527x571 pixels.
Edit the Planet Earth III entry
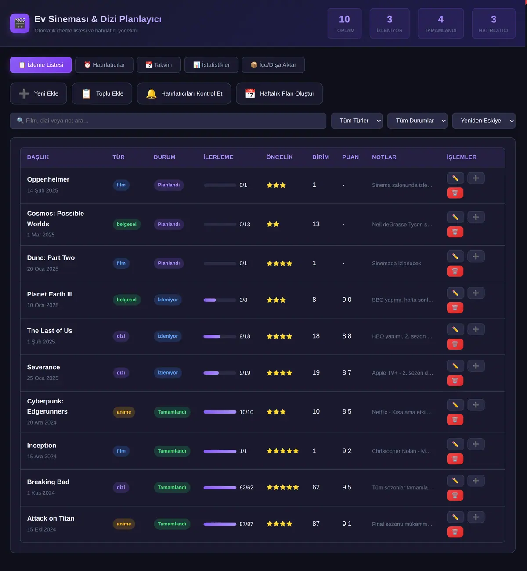(455, 293)
